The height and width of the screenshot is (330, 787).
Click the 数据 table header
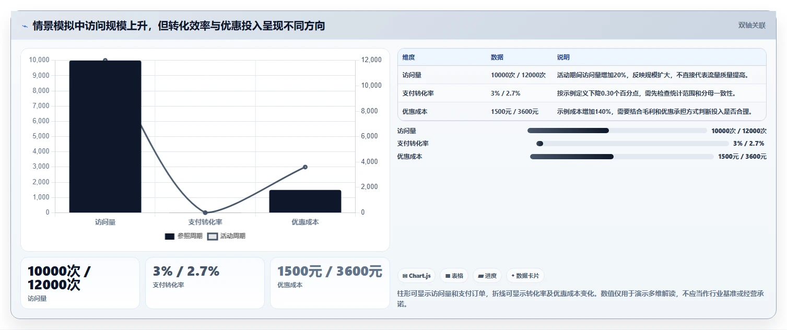pos(497,57)
